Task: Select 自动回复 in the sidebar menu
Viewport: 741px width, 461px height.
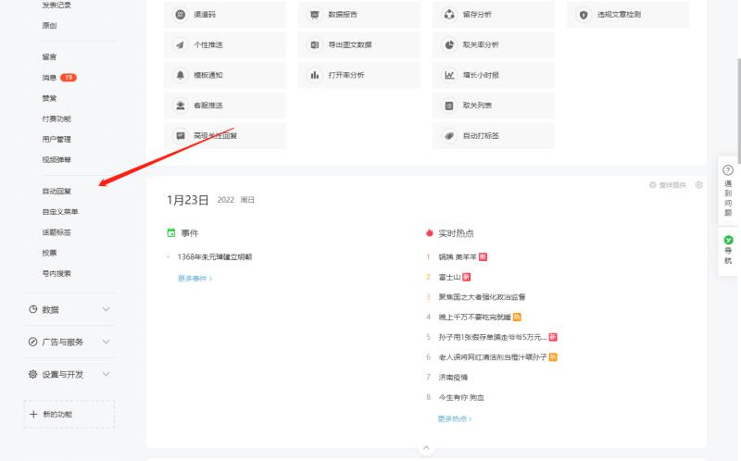Action: [x=57, y=192]
